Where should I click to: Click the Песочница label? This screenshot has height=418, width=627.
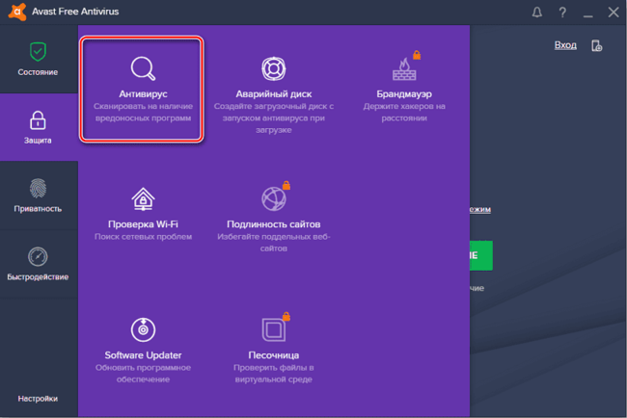274,355
